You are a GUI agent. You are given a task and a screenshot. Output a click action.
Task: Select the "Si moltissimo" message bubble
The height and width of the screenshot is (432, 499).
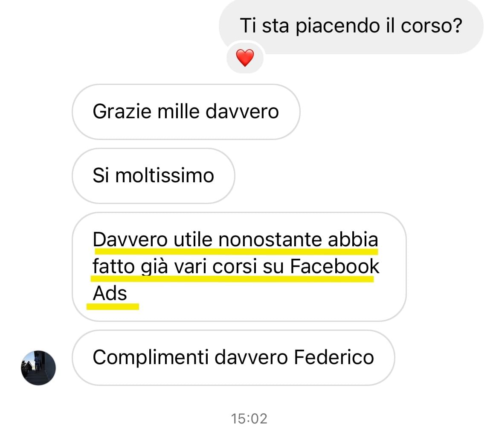(154, 176)
